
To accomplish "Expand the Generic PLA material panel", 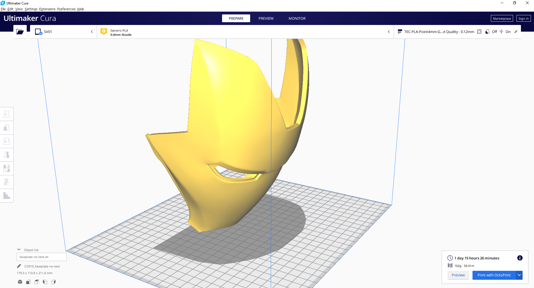I will [245, 32].
